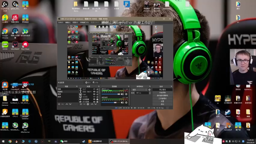Open the 停靠窗口(D) menu in OBS
The width and height of the screenshot is (256, 144).
pyautogui.click(x=84, y=22)
